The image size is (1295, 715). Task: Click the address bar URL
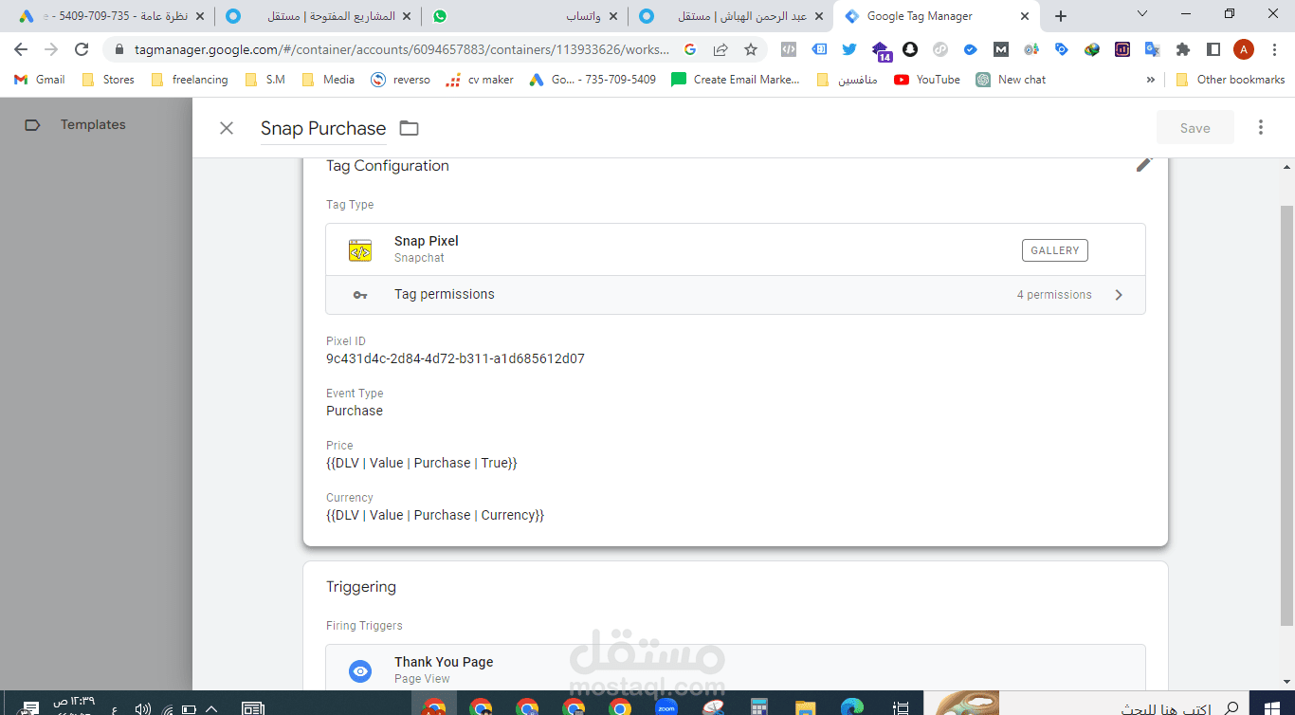(403, 49)
